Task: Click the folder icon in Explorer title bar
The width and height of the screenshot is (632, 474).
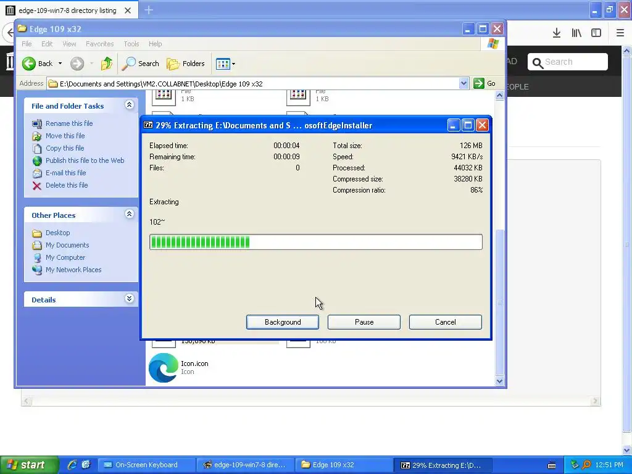Action: (x=22, y=28)
